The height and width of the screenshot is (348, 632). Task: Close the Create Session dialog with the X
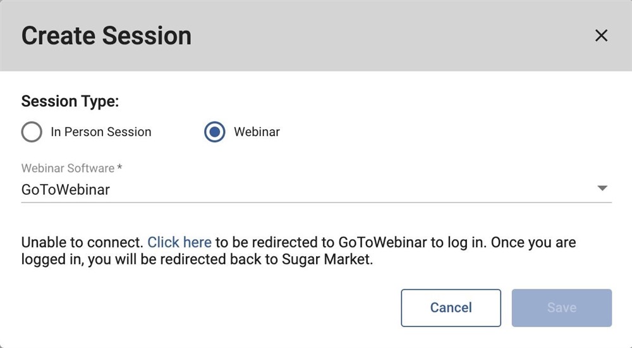(601, 35)
